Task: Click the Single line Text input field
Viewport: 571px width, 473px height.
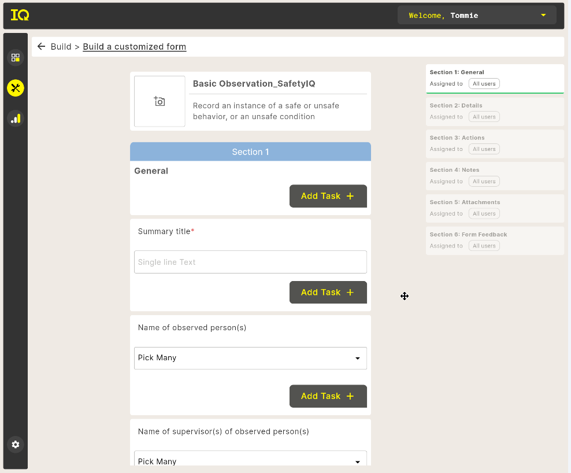Action: (x=250, y=261)
